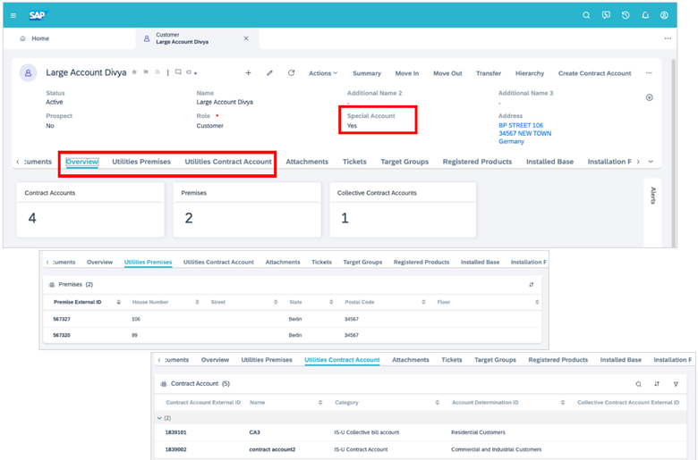Viewport: 698px width, 460px height.
Task: Click the Create Contract Account button
Action: pos(595,73)
